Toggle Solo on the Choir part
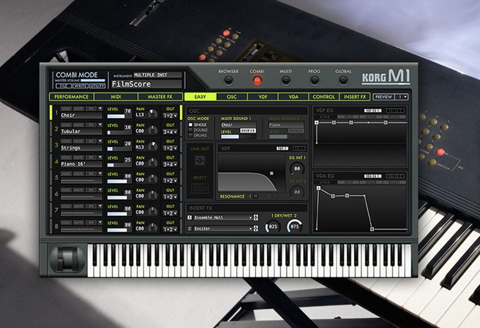Viewport: 480px width, 328px height. click(66, 109)
